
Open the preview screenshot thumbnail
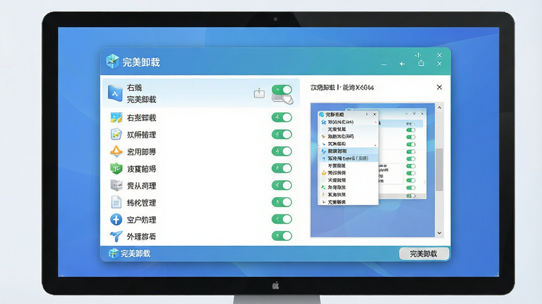click(x=373, y=170)
